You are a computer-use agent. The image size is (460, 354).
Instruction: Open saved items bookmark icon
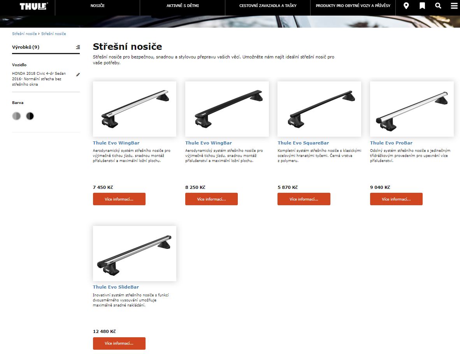point(422,6)
